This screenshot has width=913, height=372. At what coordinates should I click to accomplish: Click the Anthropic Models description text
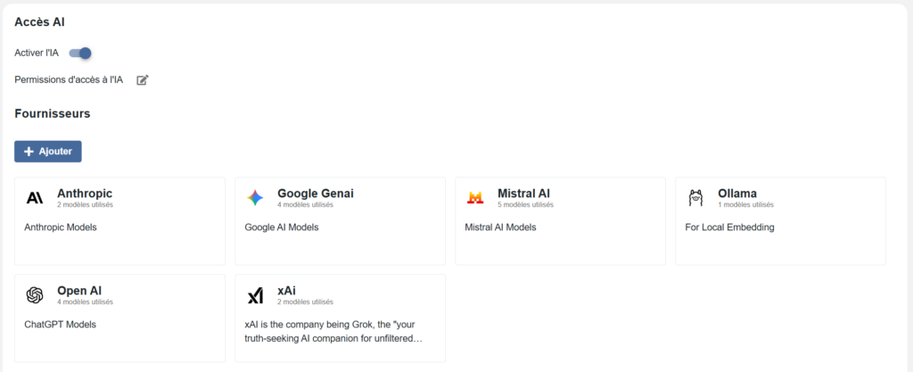tap(60, 227)
